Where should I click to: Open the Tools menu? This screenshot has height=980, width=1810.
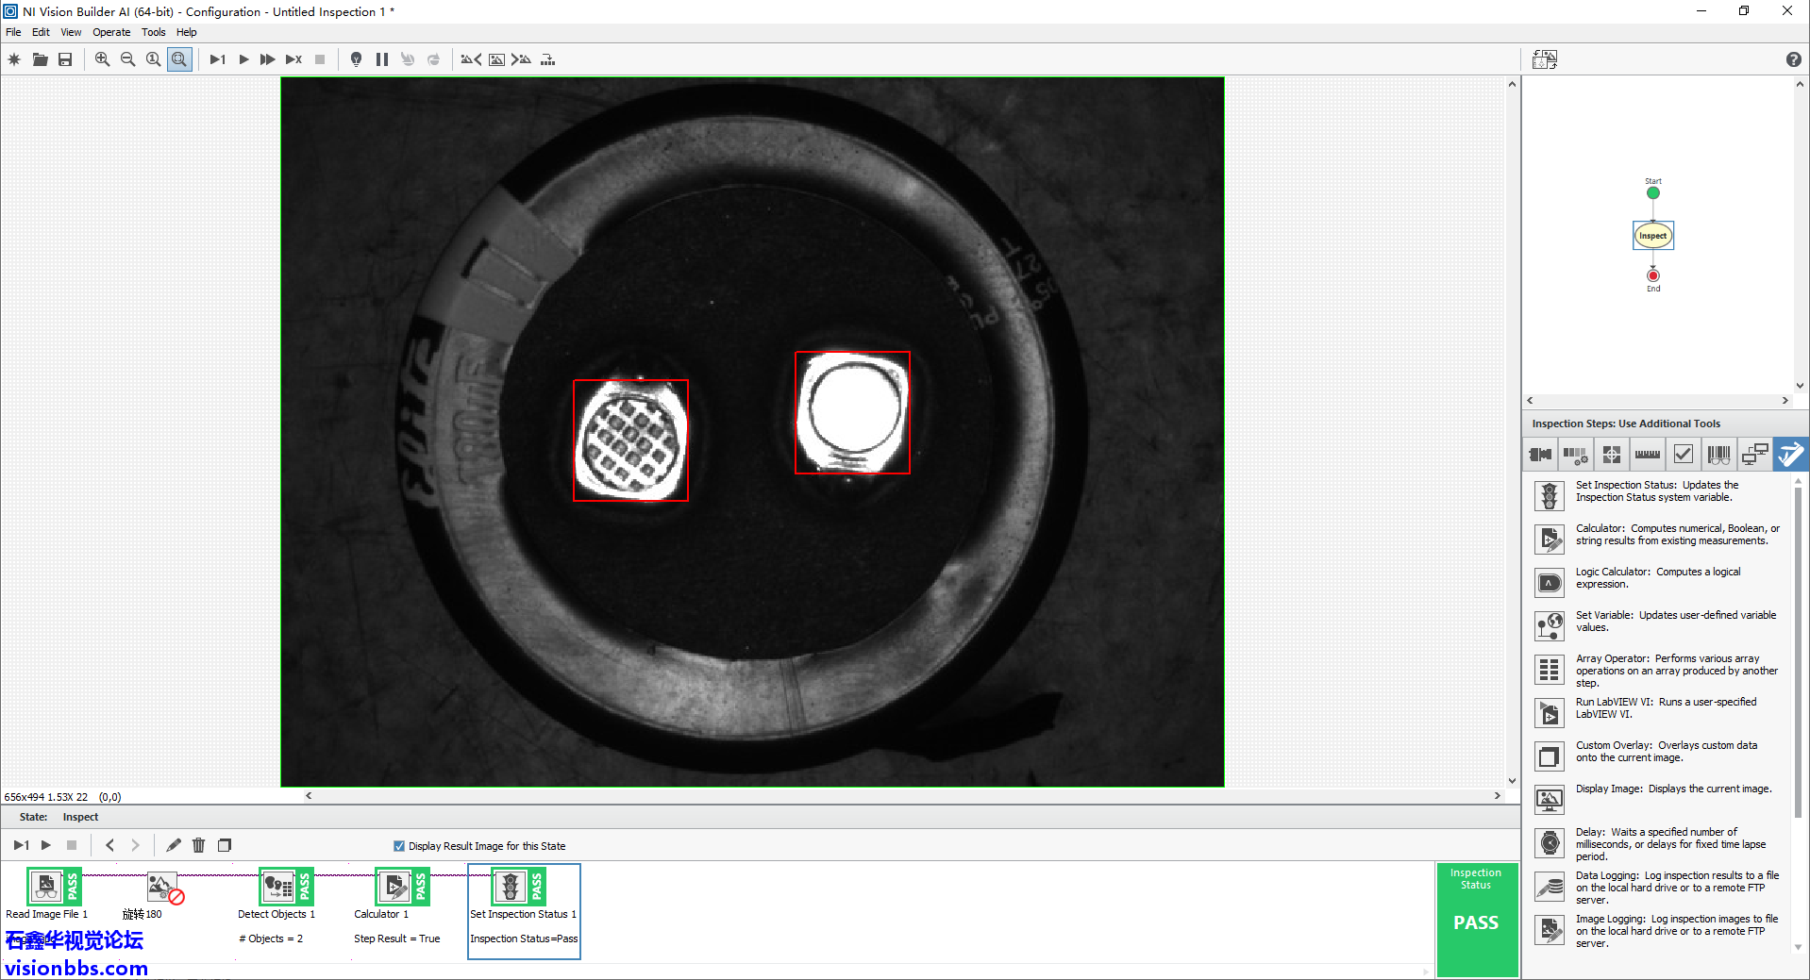tap(154, 32)
